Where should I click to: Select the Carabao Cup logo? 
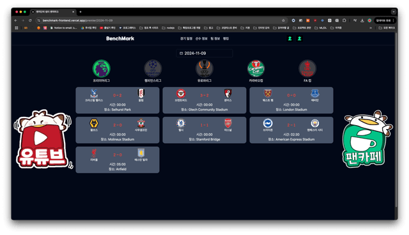[x=256, y=68]
